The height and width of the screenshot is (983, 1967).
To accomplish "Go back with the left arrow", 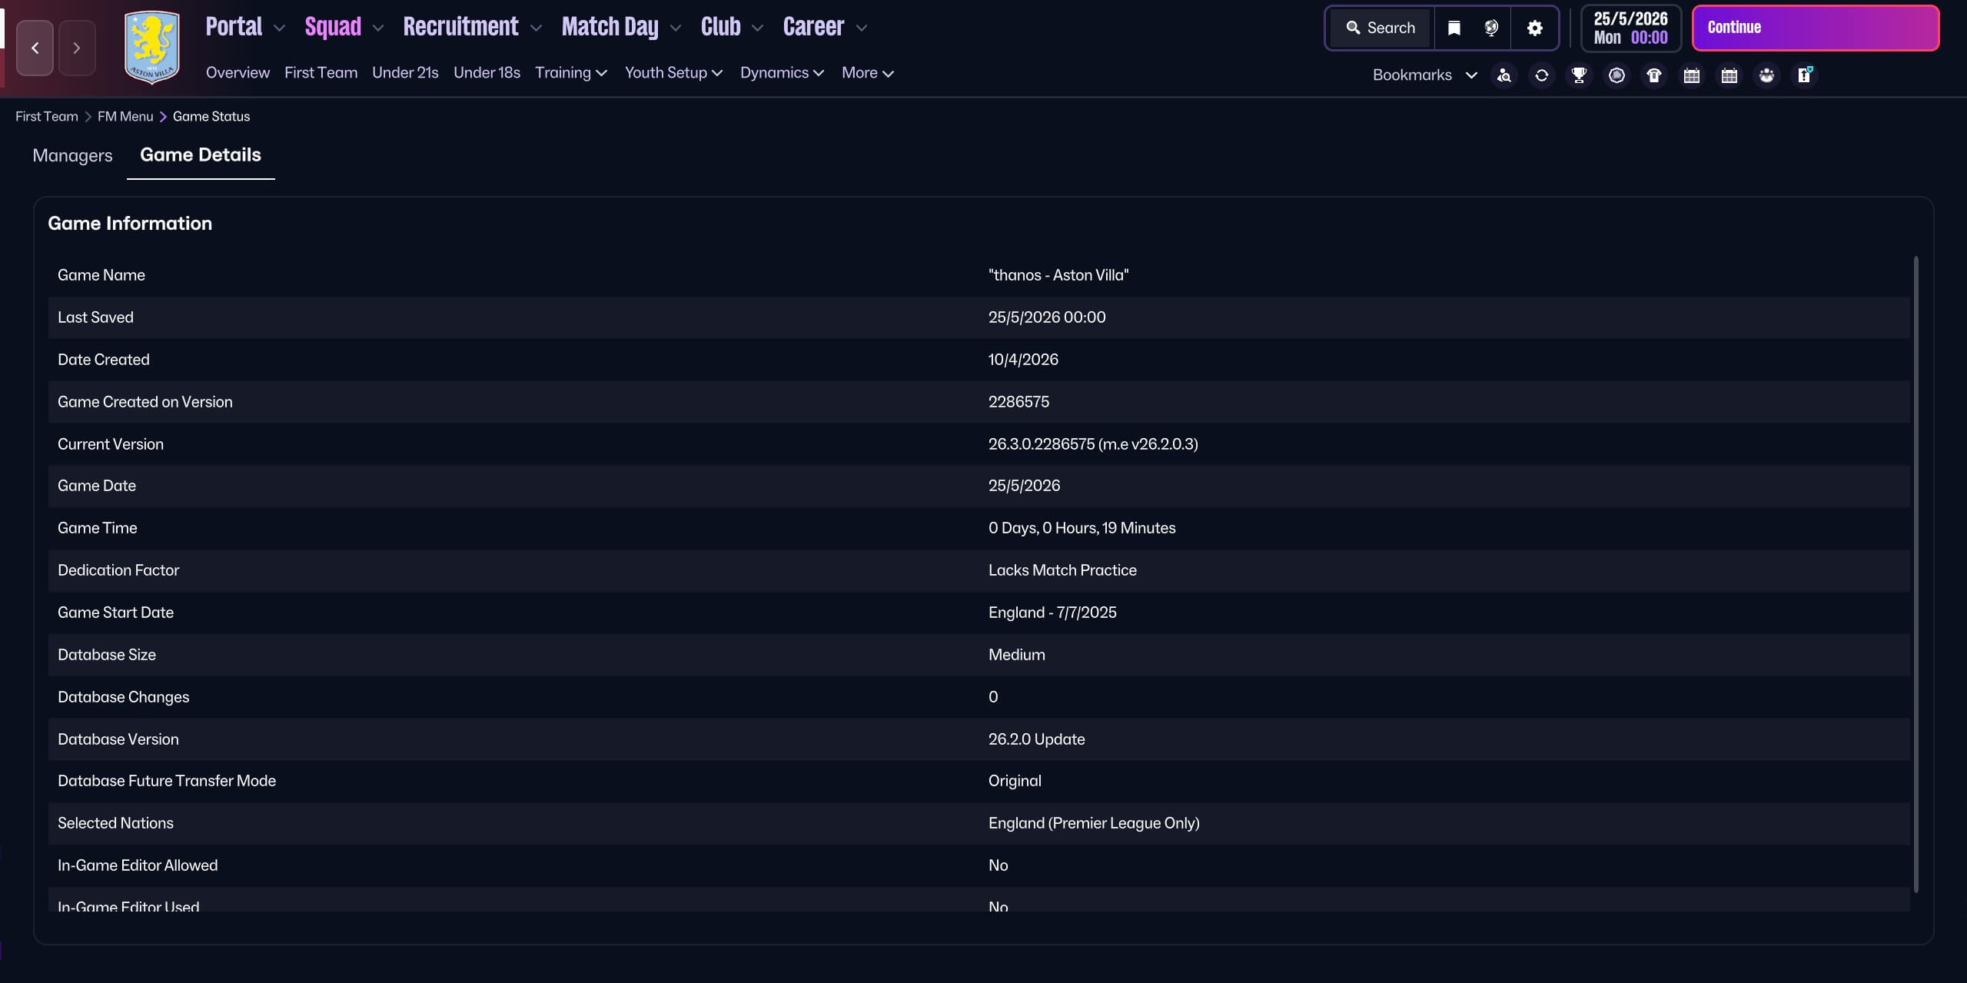I will pos(35,48).
